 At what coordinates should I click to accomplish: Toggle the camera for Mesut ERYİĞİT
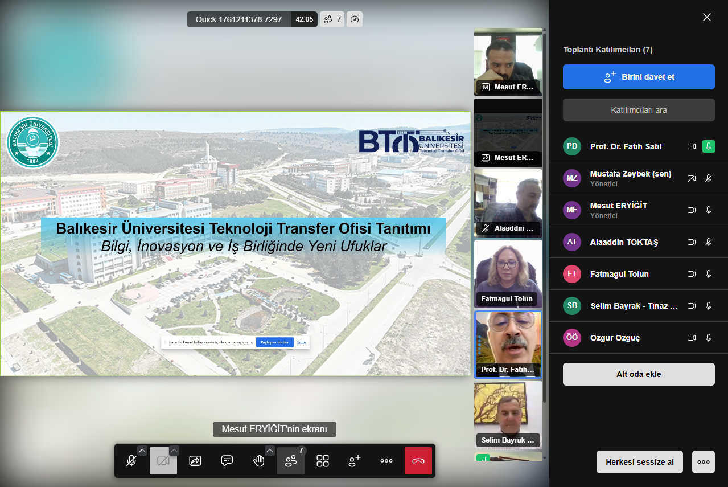pyautogui.click(x=692, y=210)
